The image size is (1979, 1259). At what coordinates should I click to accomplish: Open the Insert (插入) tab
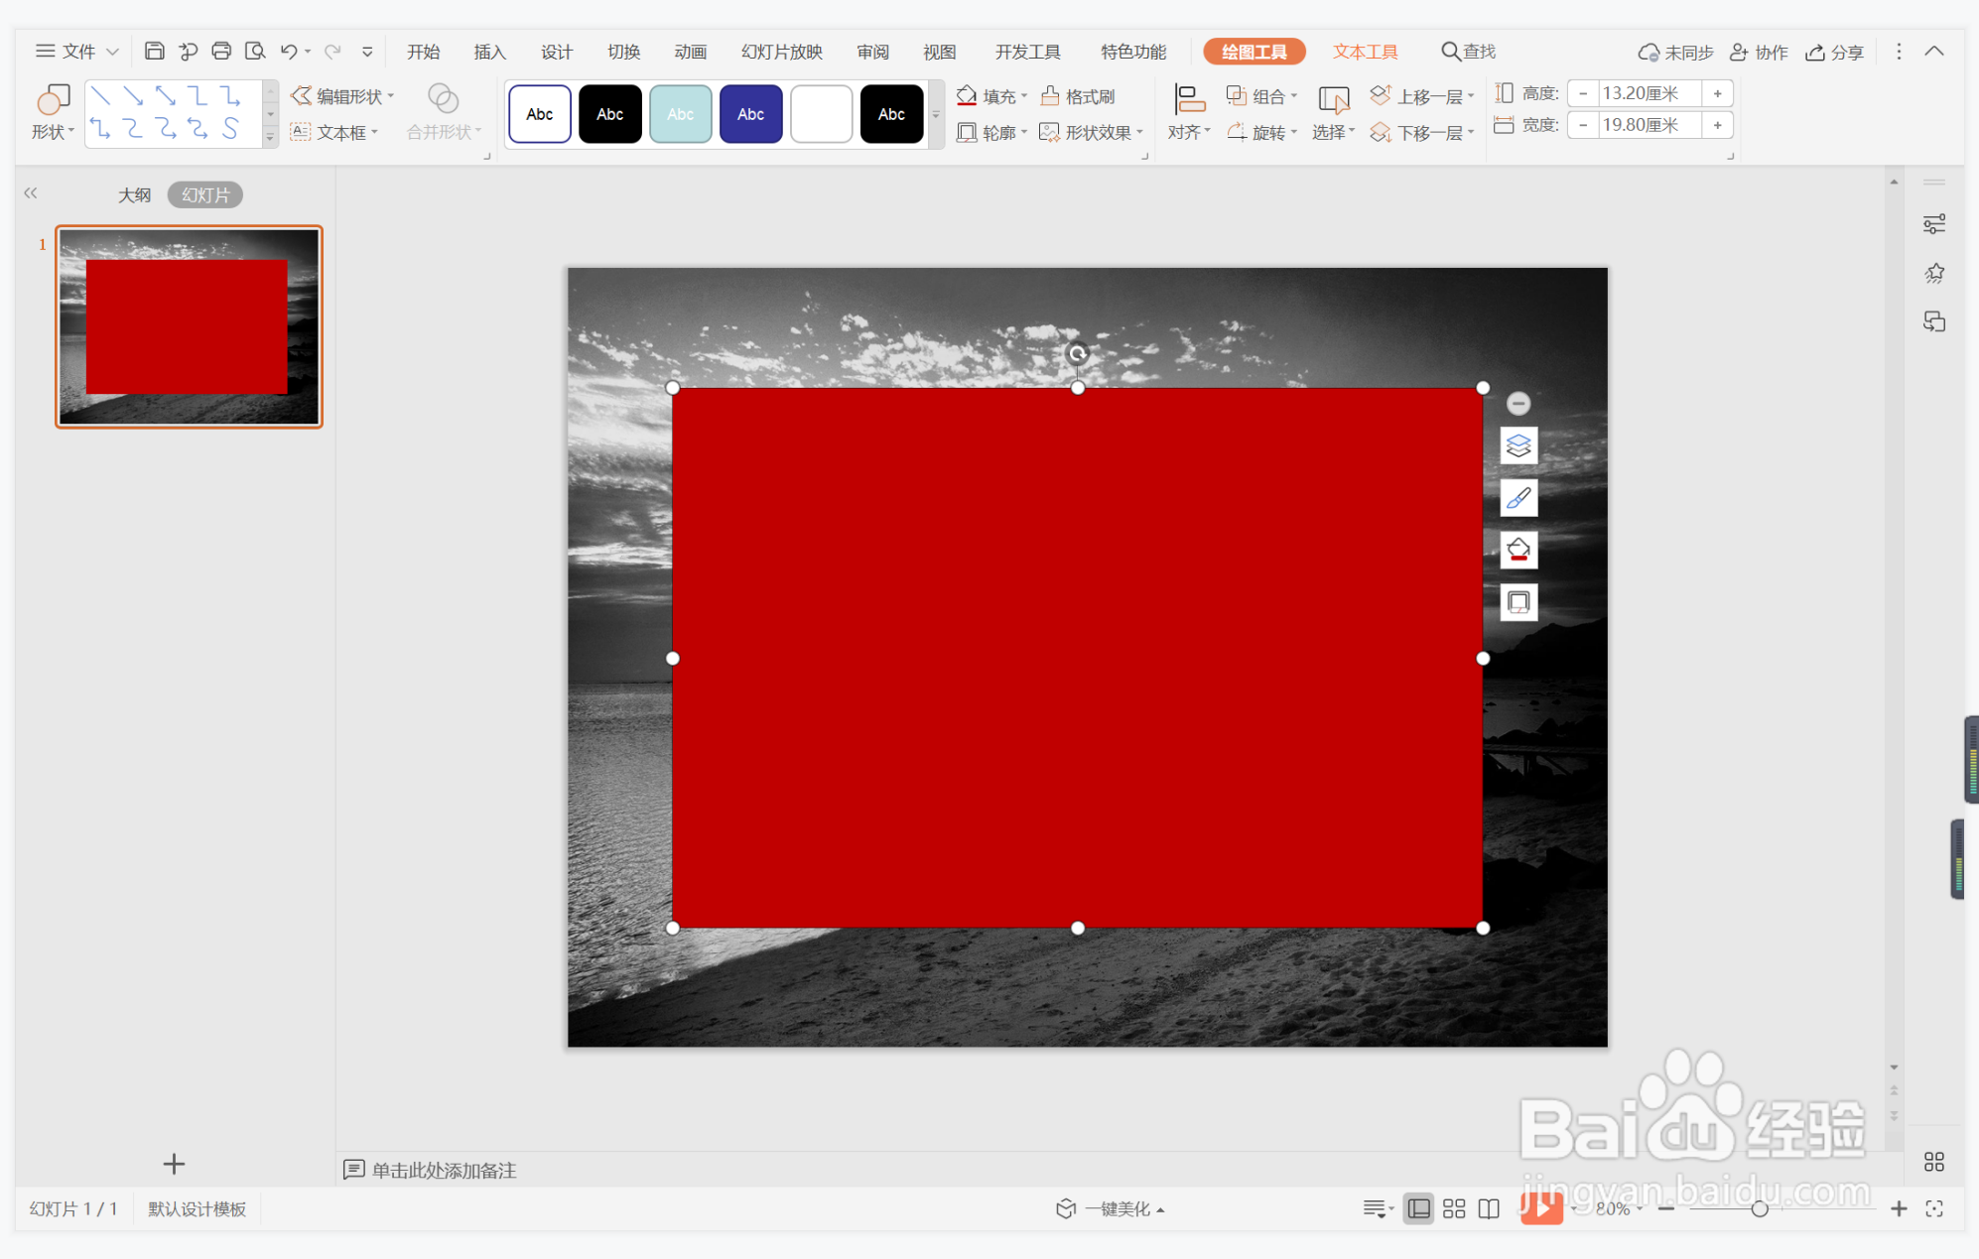click(489, 52)
